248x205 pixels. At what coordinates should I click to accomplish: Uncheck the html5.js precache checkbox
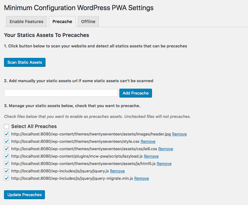click(6, 163)
